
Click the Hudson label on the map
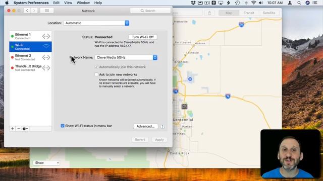tap(200, 43)
